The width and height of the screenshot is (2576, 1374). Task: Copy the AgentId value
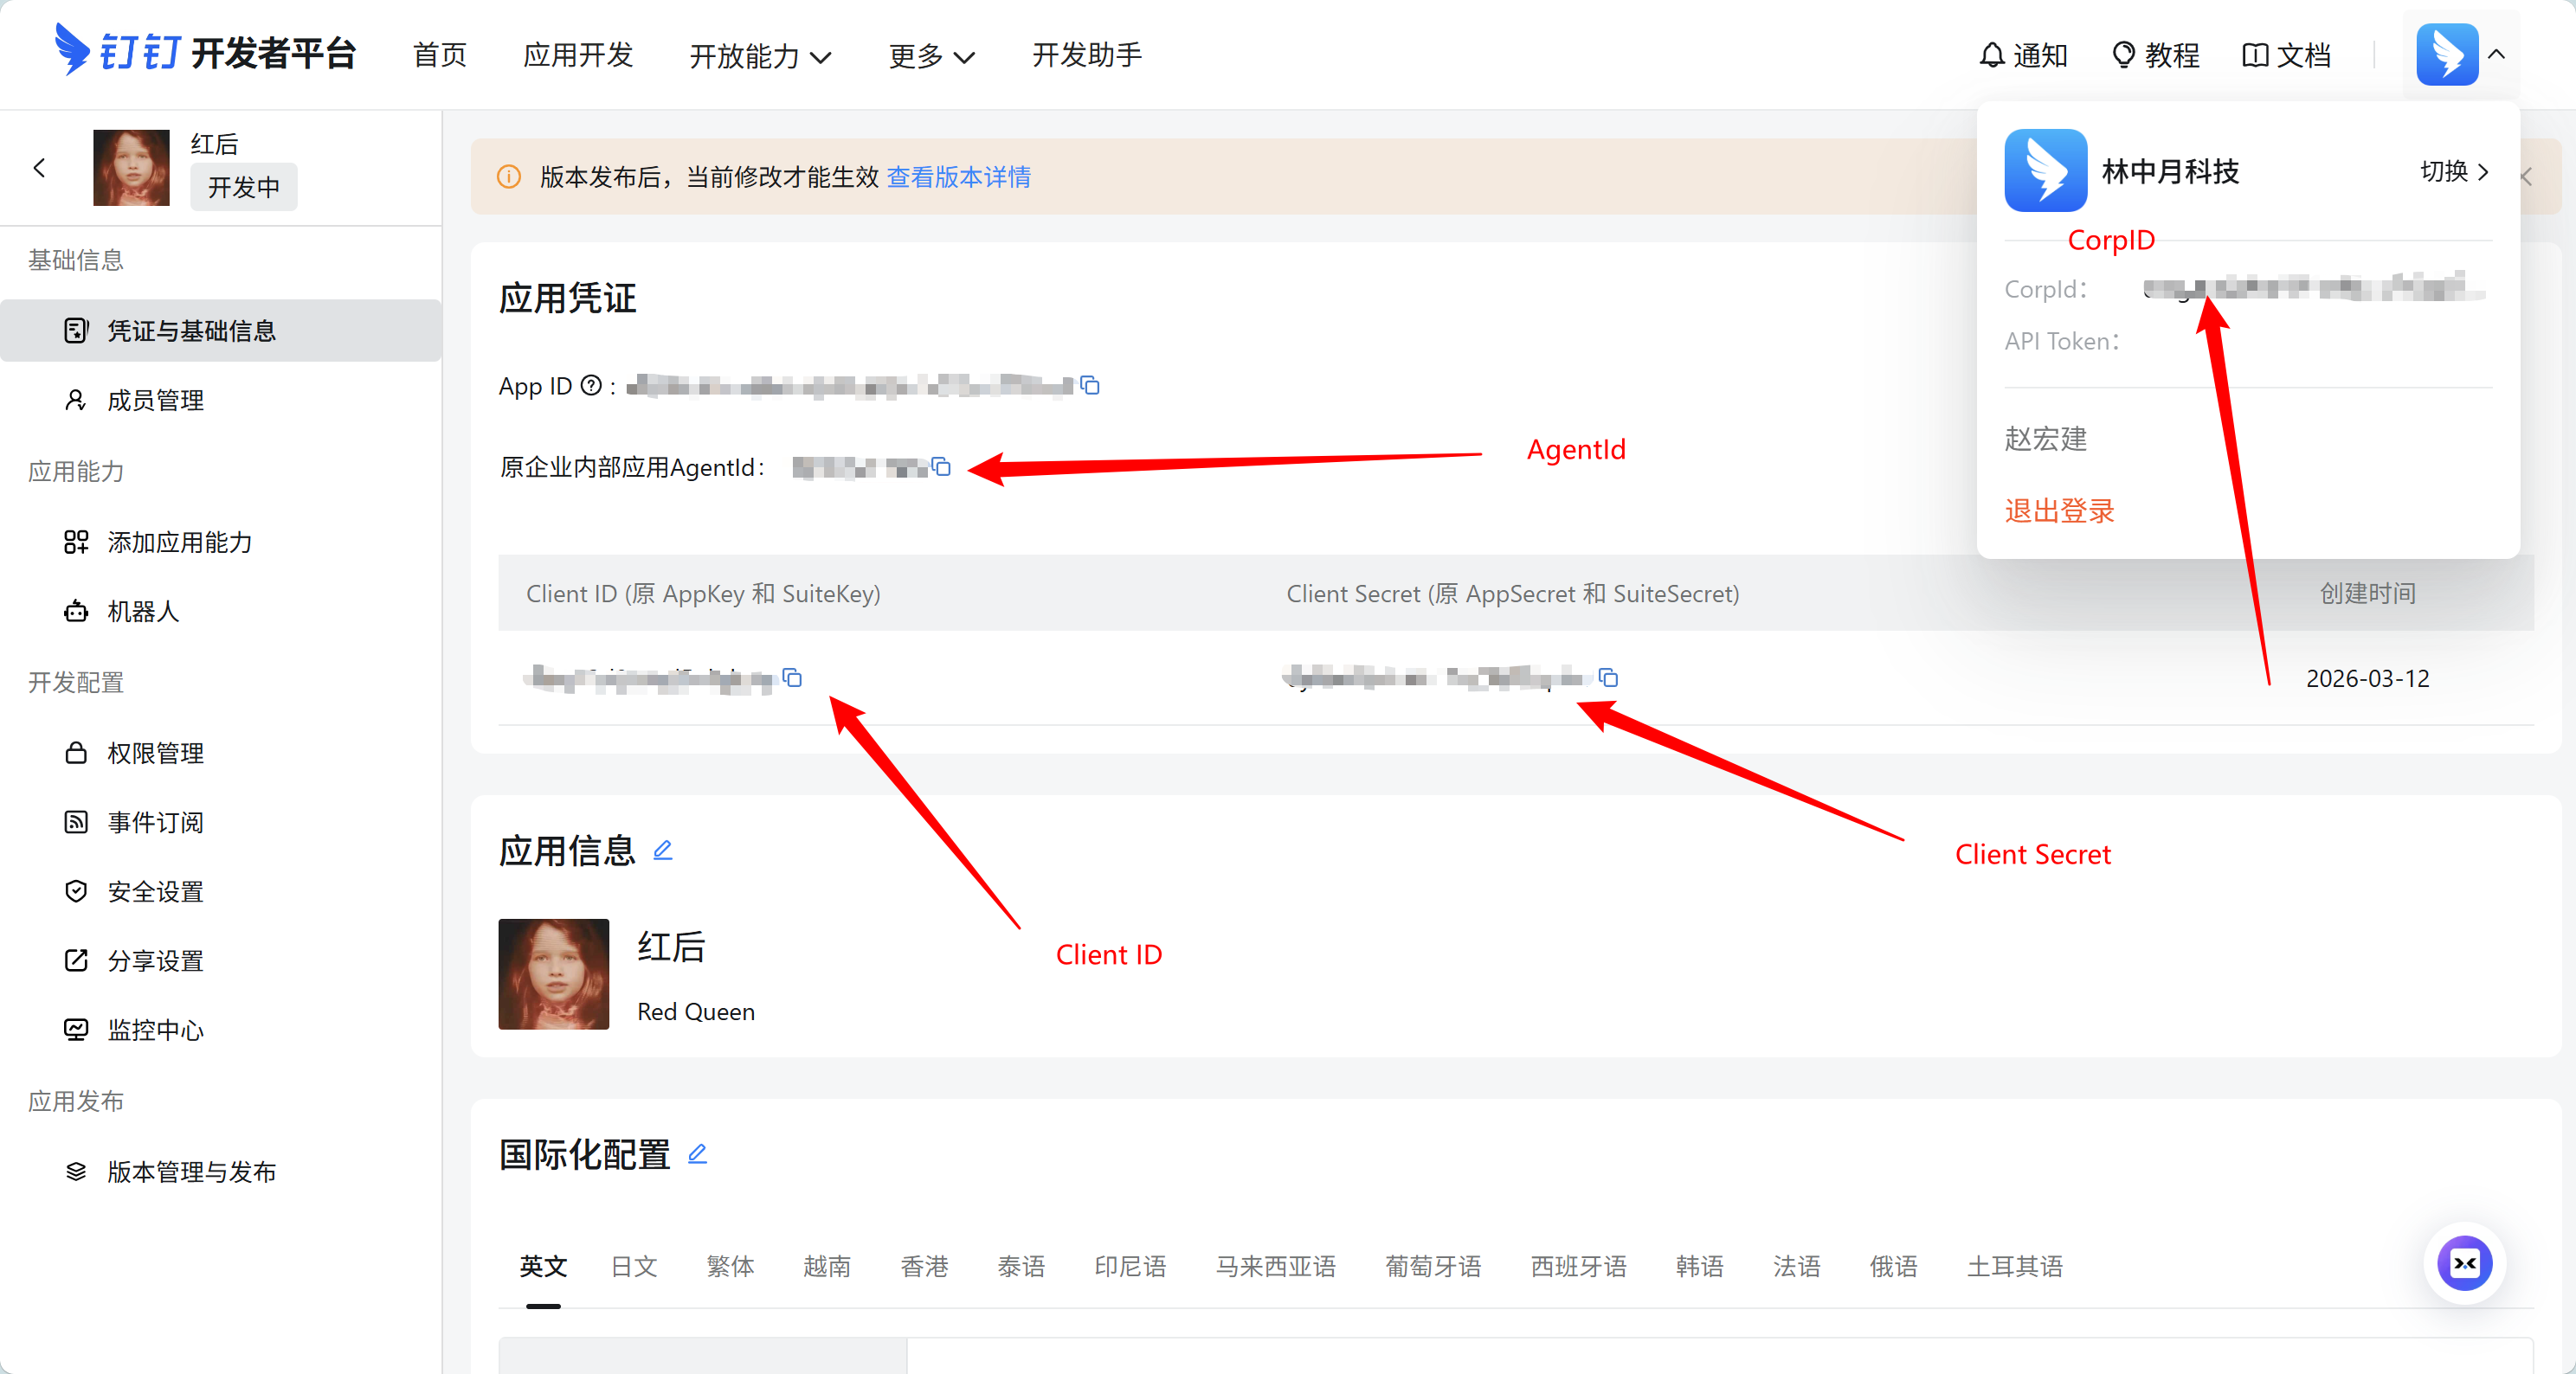tap(941, 466)
